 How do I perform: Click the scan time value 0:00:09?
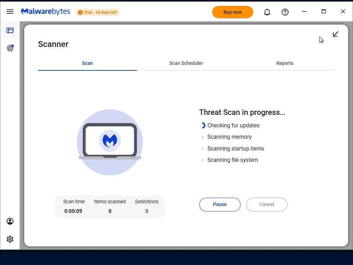tap(73, 211)
